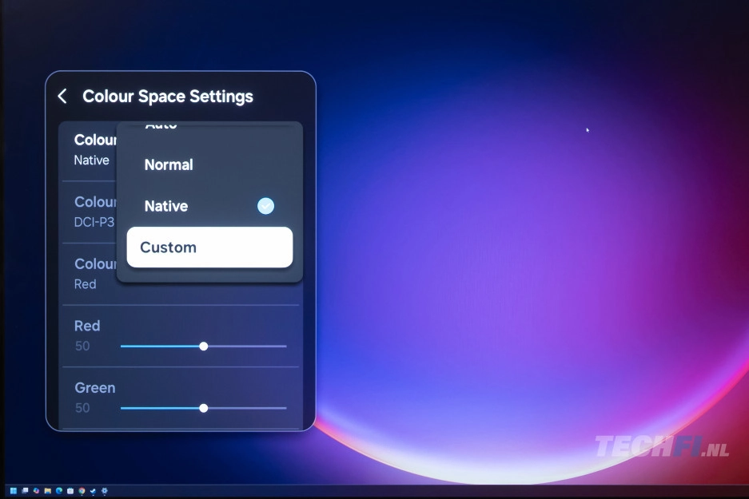Screen dimensions: 749x499
Task: Open the Windows Start menu
Action: (14, 490)
